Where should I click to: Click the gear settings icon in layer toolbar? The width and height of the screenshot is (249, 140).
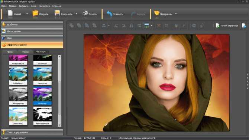pyautogui.click(x=194, y=26)
